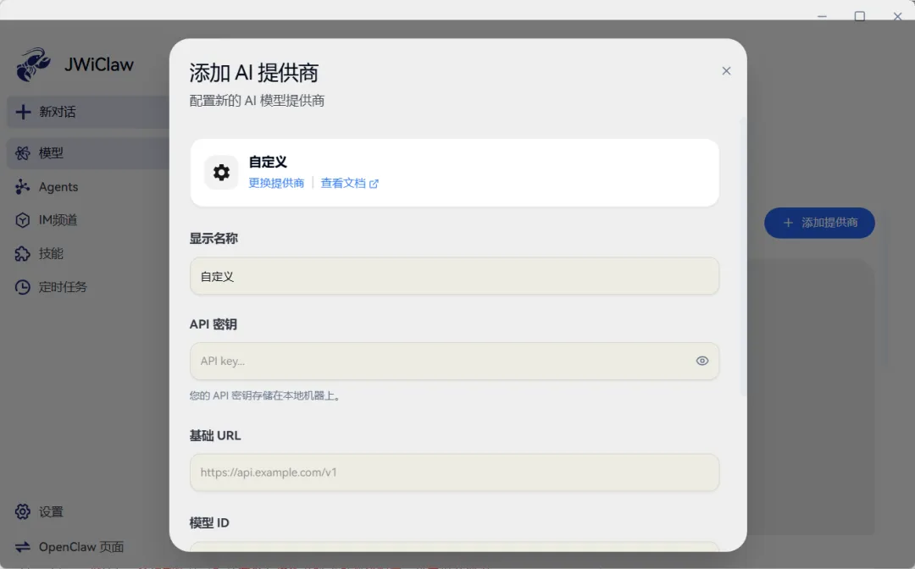Close the 添加 AI 提供商 dialog
The width and height of the screenshot is (915, 569).
click(x=726, y=71)
